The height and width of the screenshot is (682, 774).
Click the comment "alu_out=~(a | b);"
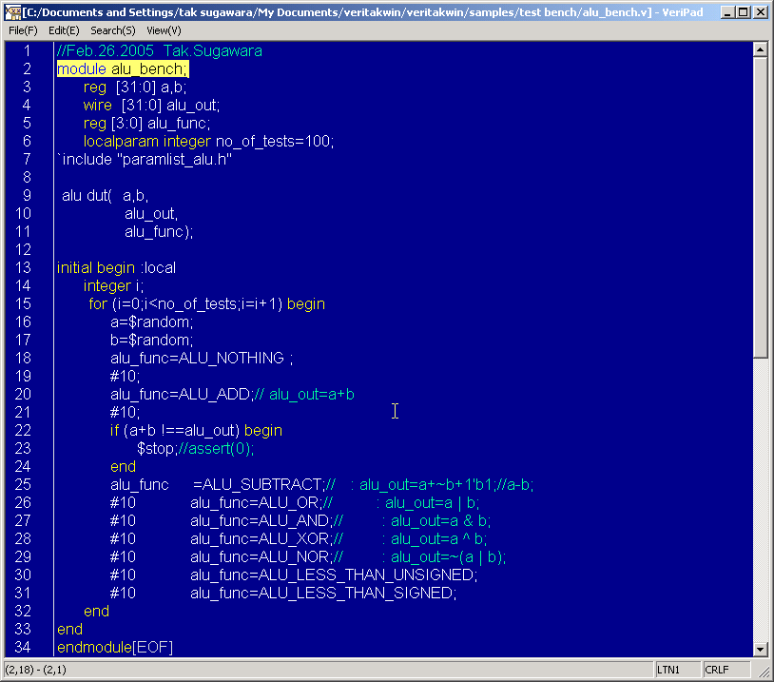click(x=448, y=557)
